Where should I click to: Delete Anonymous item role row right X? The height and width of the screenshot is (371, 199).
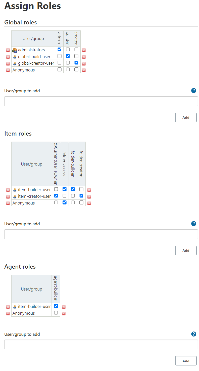[x=89, y=203]
